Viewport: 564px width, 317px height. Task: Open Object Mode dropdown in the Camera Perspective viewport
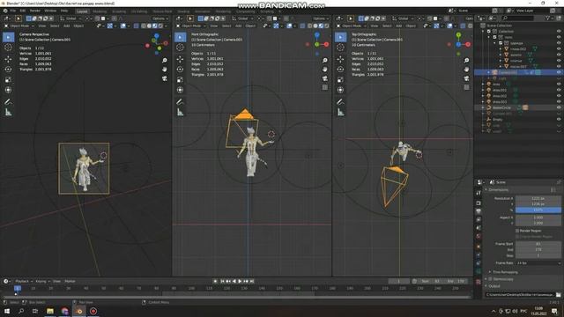19,26
